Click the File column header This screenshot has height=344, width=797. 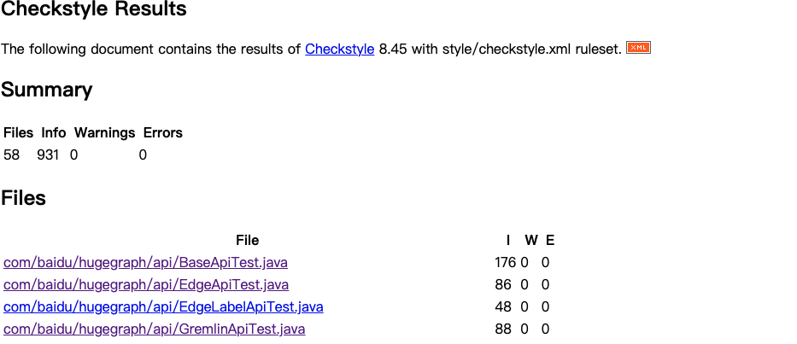click(247, 241)
